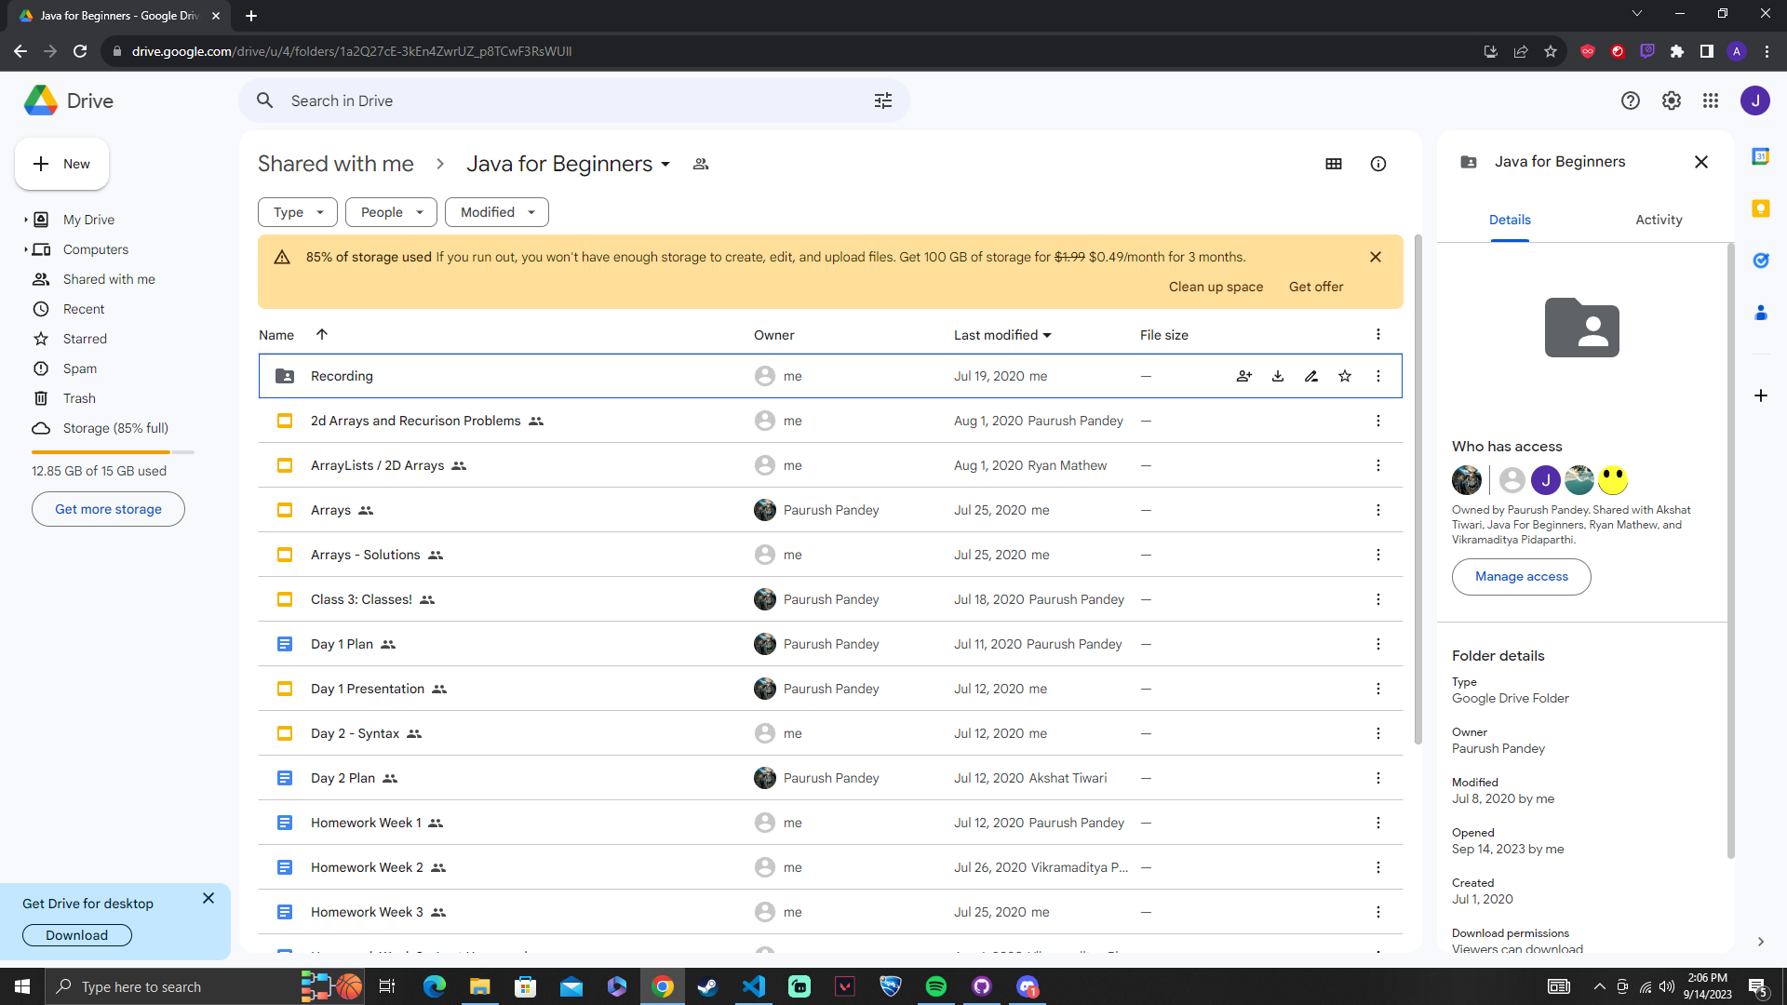Open more actions for Homework Week 2
Screen dimensions: 1787x1005
pos(1378,867)
